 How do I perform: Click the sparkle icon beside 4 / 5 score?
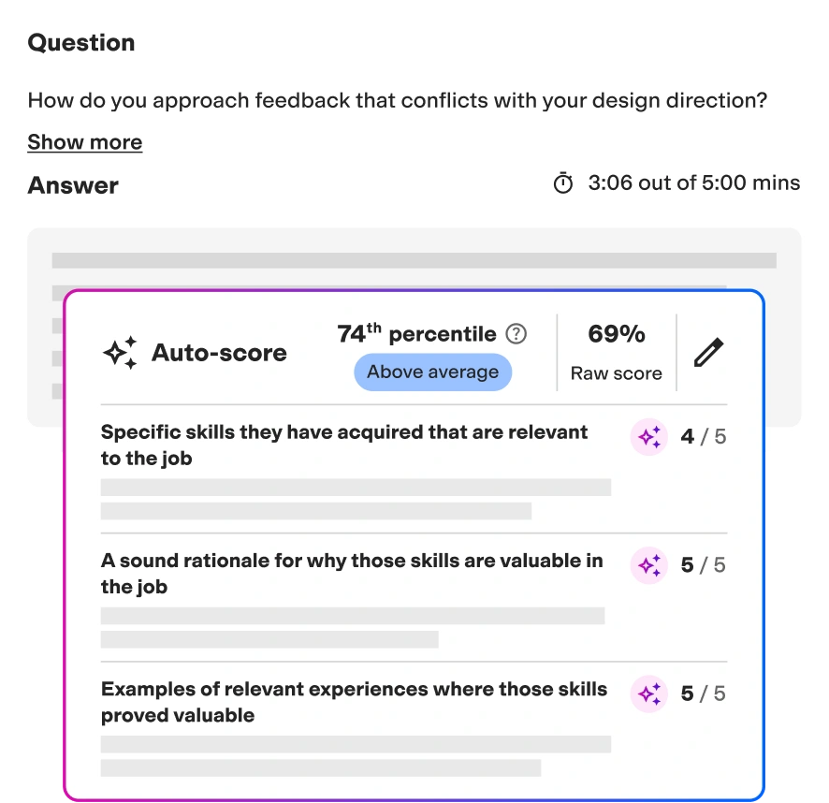coord(649,437)
